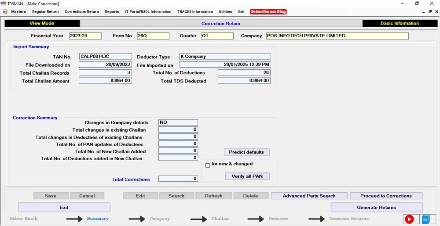Click the Total Challan Records field
Image resolution: width=440 pixels, height=226 pixels.
pos(105,72)
